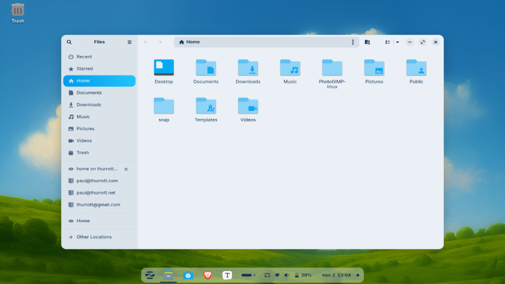This screenshot has height=284, width=505.
Task: Click the back navigation arrow
Action: click(145, 42)
